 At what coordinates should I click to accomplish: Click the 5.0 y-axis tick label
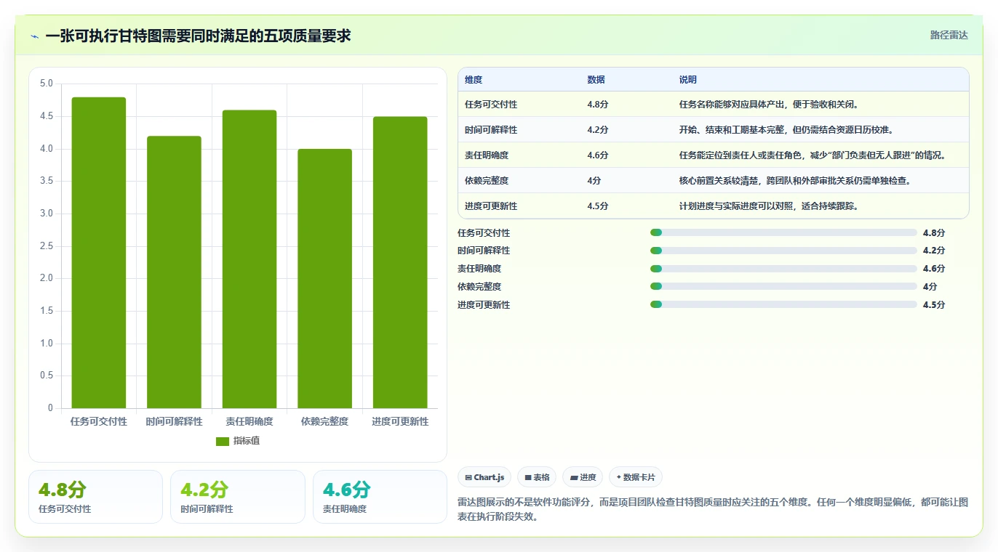coord(47,84)
